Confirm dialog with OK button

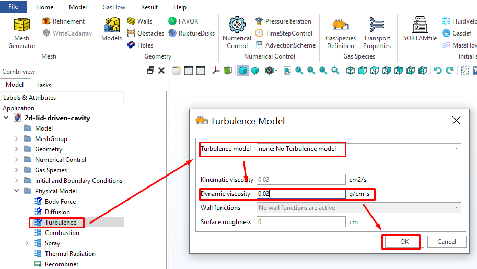[x=404, y=242]
